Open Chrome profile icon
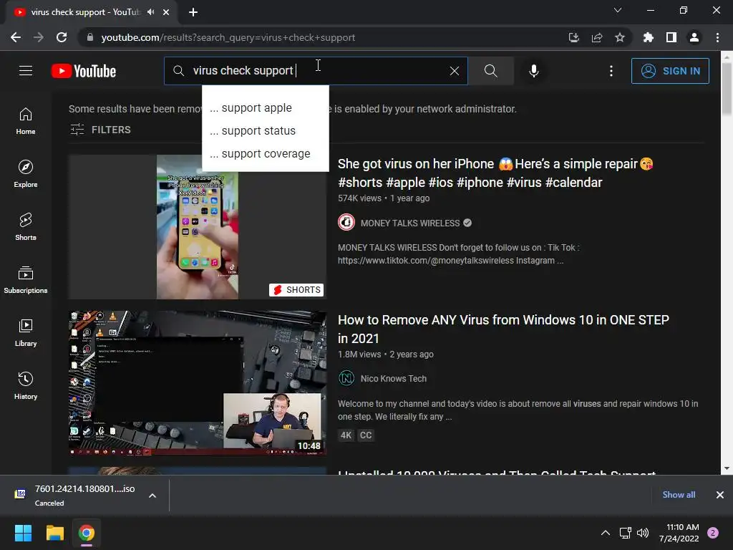The image size is (733, 550). coord(694,37)
